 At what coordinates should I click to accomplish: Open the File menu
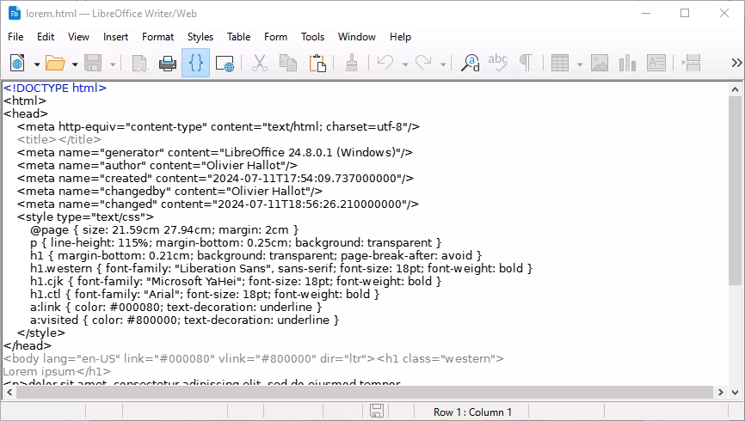(x=15, y=37)
